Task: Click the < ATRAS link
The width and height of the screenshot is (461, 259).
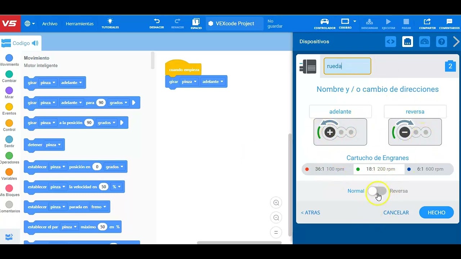Action: click(310, 213)
